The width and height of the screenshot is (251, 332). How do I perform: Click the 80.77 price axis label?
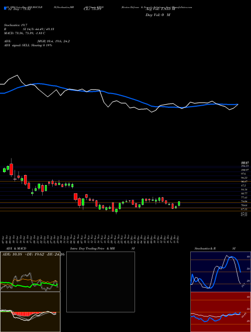tap(244, 194)
